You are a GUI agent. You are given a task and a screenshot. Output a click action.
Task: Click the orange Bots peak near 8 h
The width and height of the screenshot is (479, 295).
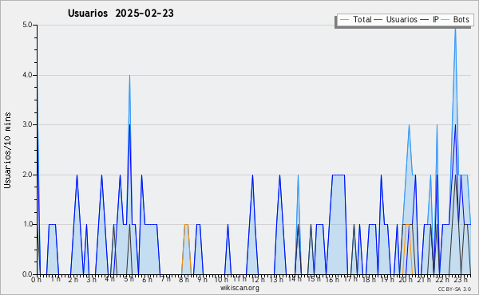(x=186, y=225)
